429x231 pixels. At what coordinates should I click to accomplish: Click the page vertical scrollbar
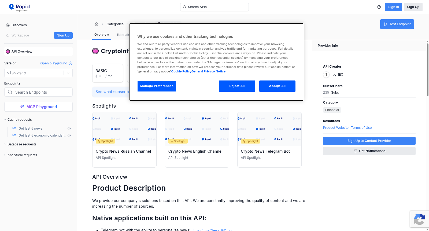tap(428, 69)
